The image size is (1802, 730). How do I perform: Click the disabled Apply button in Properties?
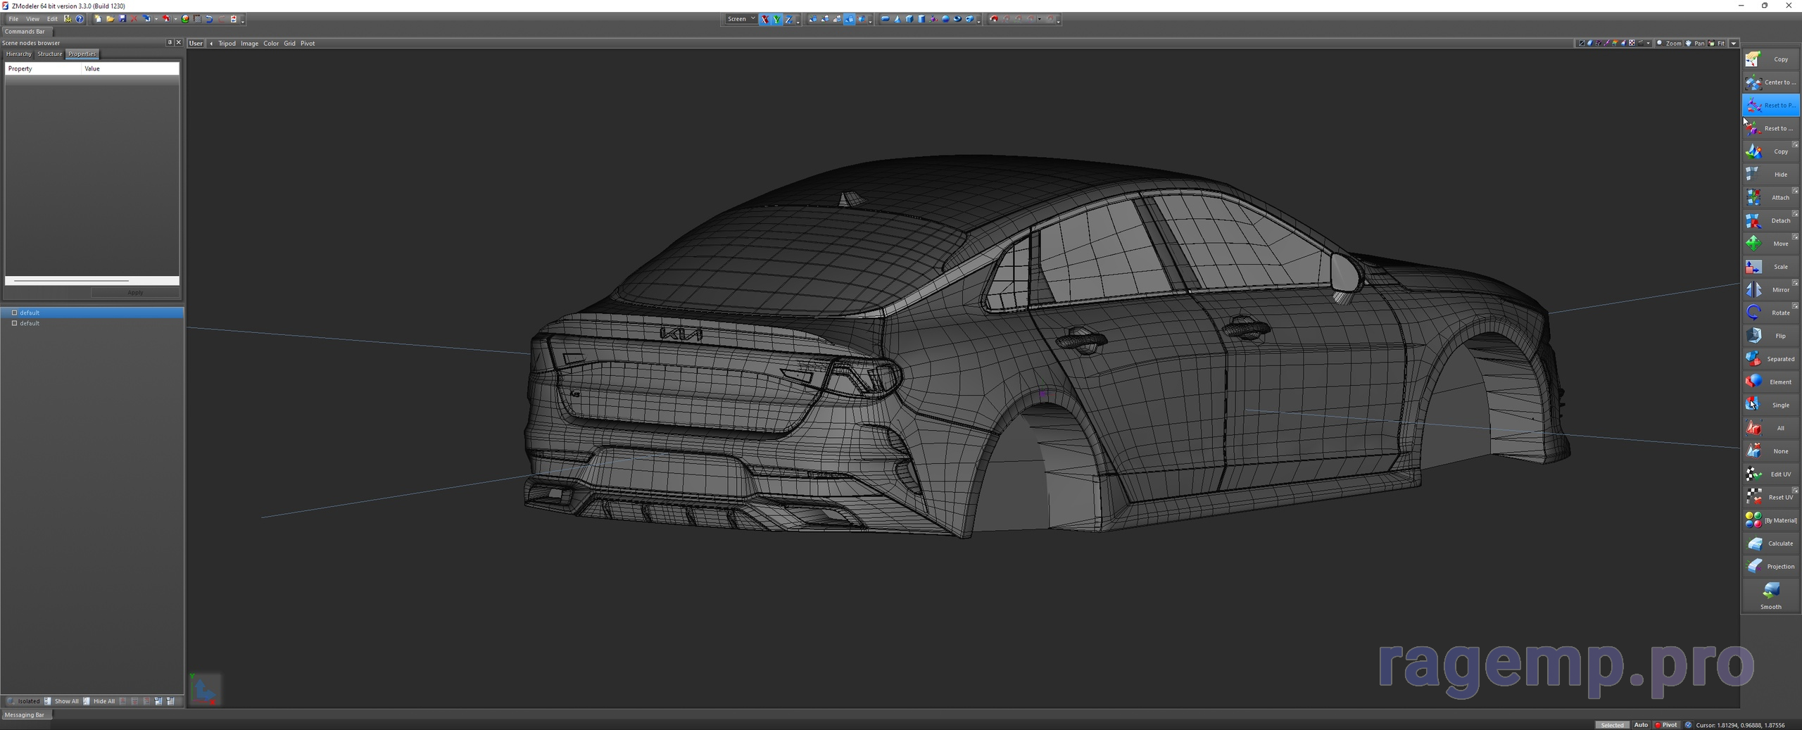135,293
